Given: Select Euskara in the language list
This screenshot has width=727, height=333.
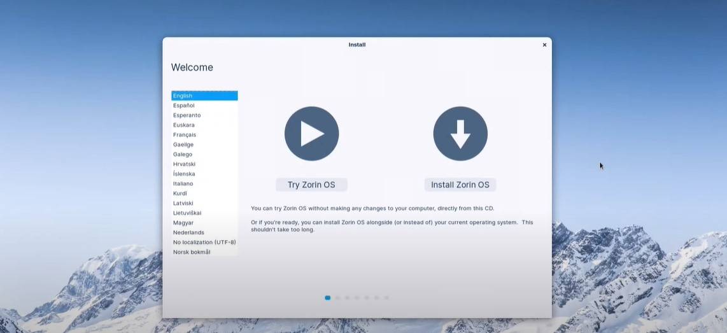Looking at the screenshot, I should click(x=204, y=125).
